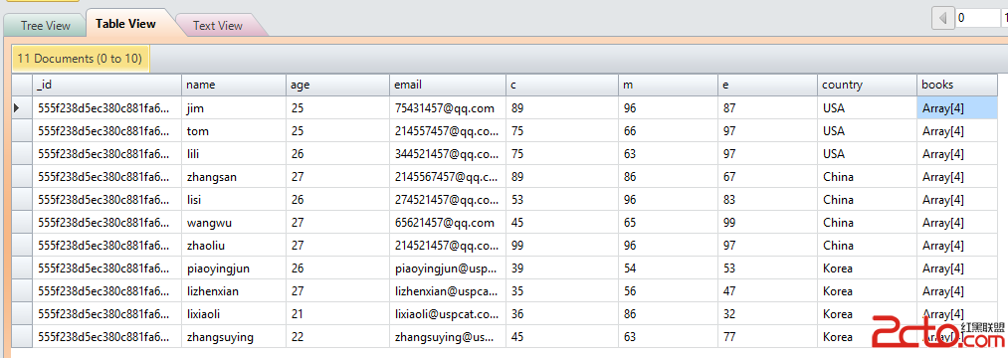
Task: Select the name cell wangwu
Action: tap(234, 223)
